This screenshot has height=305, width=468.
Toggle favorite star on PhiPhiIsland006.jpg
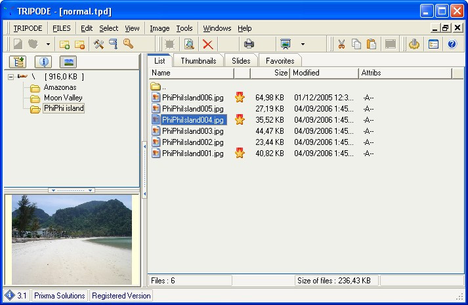[x=240, y=98]
